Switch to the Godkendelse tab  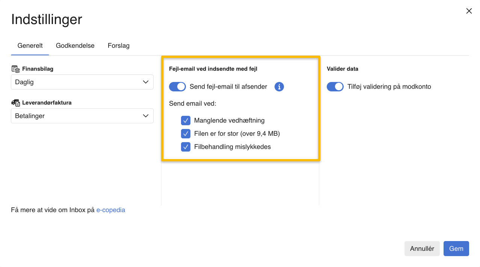click(75, 46)
